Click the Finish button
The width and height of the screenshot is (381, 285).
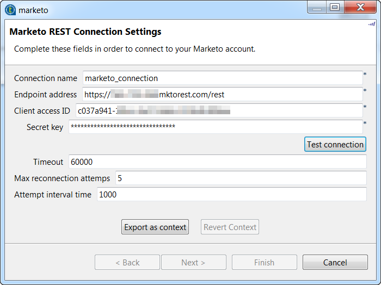(264, 263)
